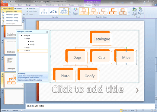Switch to Slide Sorter view in status bar
Viewport: 157px width, 112px height.
(x=124, y=110)
